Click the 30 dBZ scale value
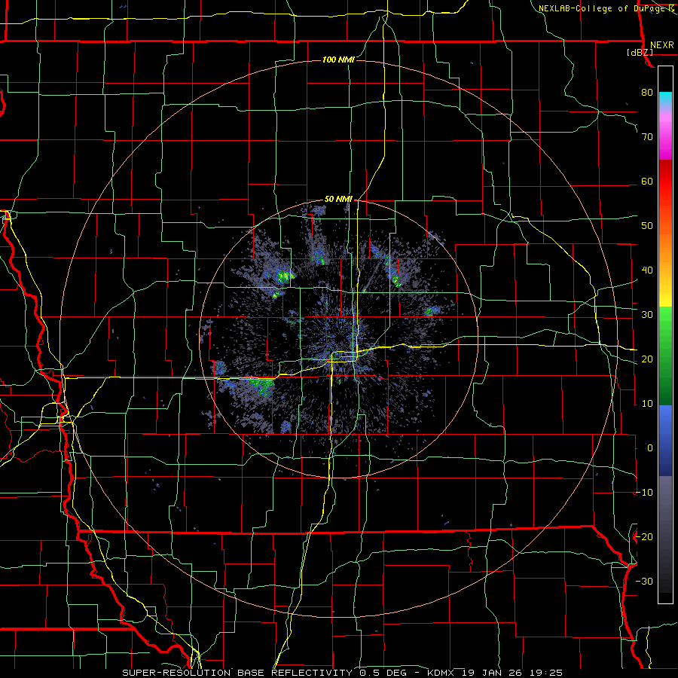The width and height of the screenshot is (678, 678). pyautogui.click(x=647, y=314)
